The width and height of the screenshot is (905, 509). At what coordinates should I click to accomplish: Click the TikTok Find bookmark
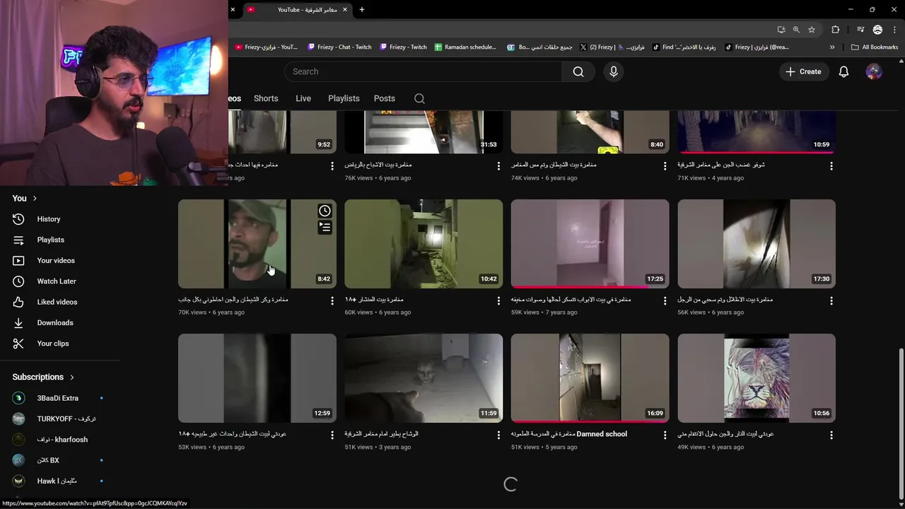tap(684, 47)
